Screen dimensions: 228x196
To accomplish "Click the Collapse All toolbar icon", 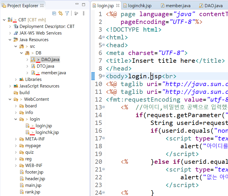I will click(x=54, y=14).
